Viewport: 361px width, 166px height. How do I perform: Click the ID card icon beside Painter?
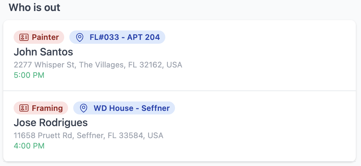pos(24,37)
